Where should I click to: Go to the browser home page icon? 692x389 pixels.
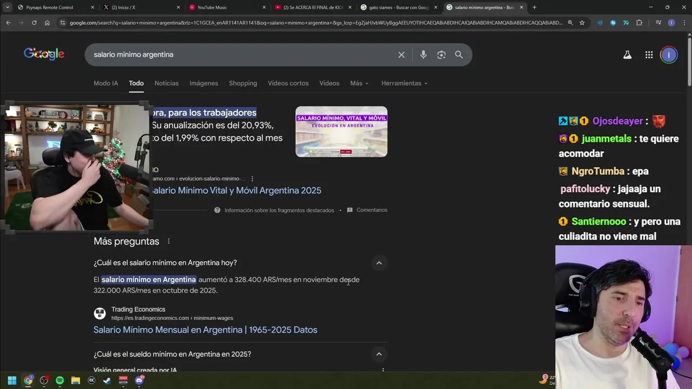click(47, 23)
